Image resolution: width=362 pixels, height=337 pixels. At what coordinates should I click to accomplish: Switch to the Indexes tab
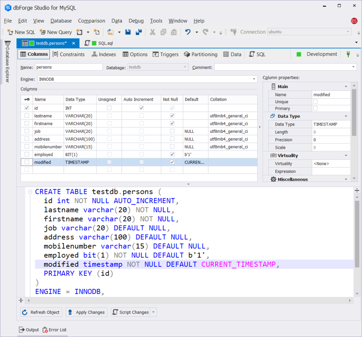pyautogui.click(x=104, y=54)
